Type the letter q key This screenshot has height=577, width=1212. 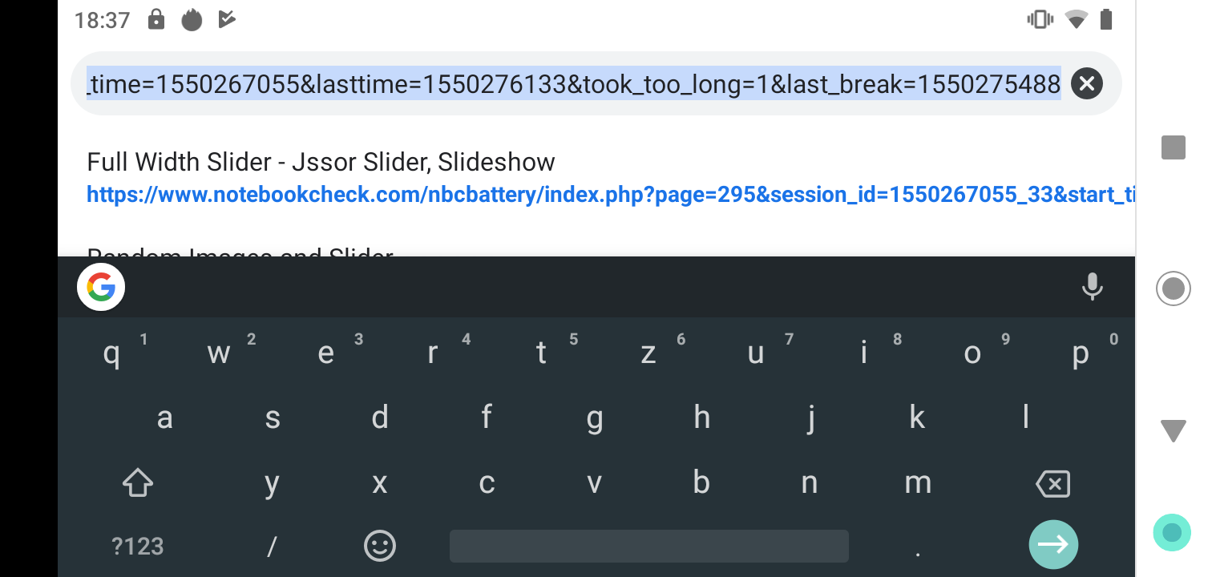[x=112, y=353]
